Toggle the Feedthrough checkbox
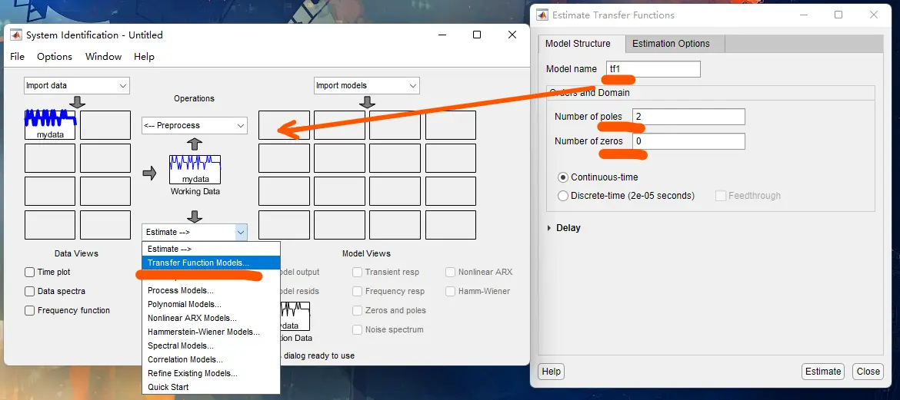This screenshot has height=400, width=900. tap(721, 196)
